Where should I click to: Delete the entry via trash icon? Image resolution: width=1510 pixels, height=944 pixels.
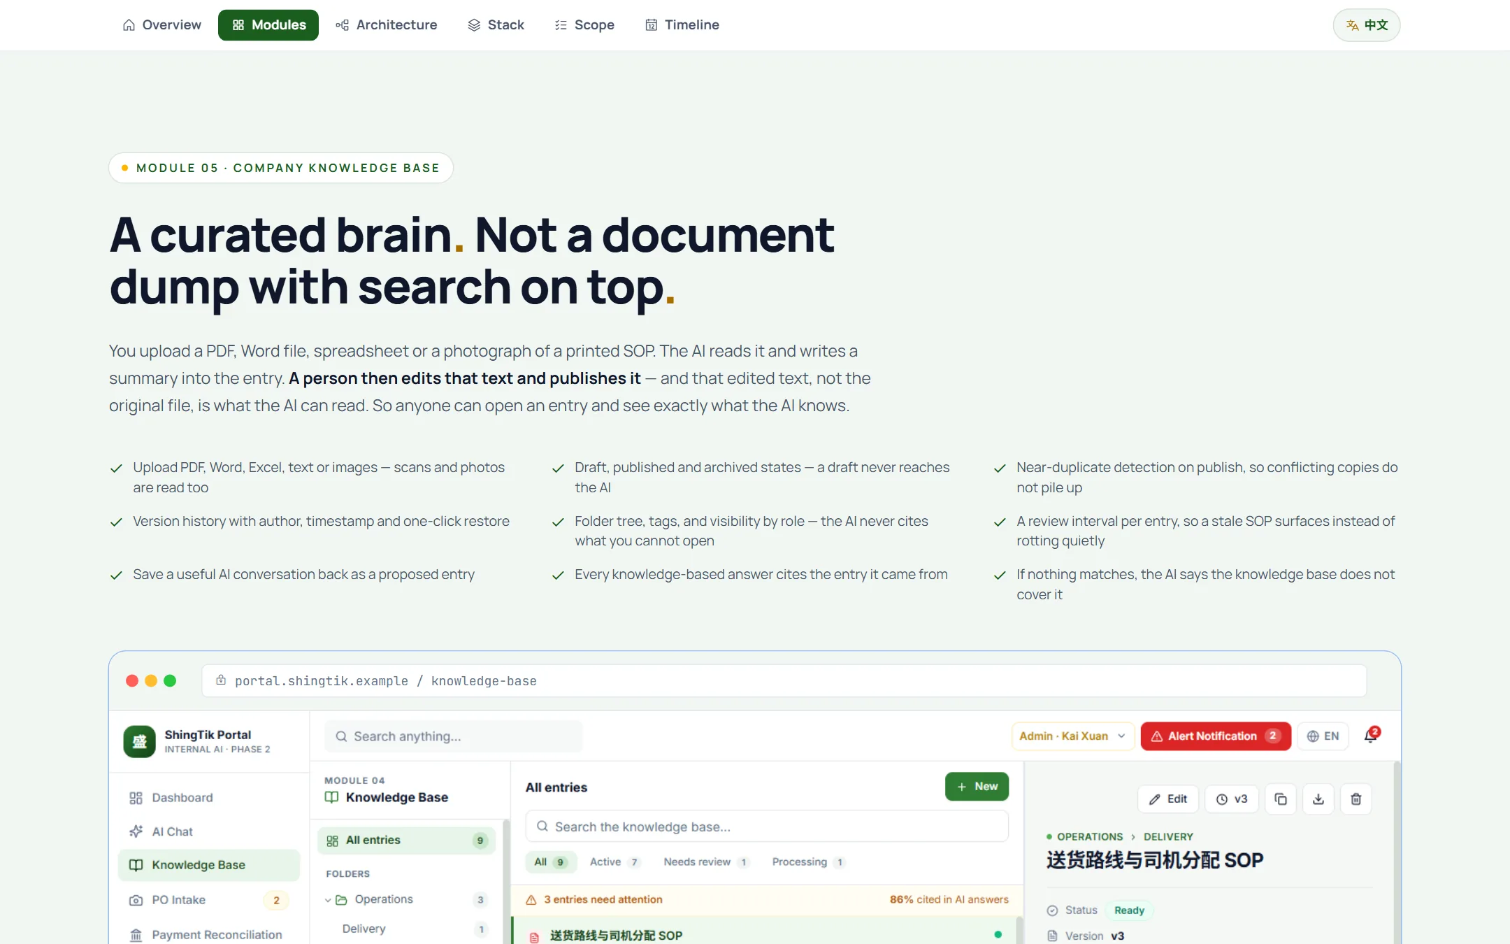(1356, 799)
